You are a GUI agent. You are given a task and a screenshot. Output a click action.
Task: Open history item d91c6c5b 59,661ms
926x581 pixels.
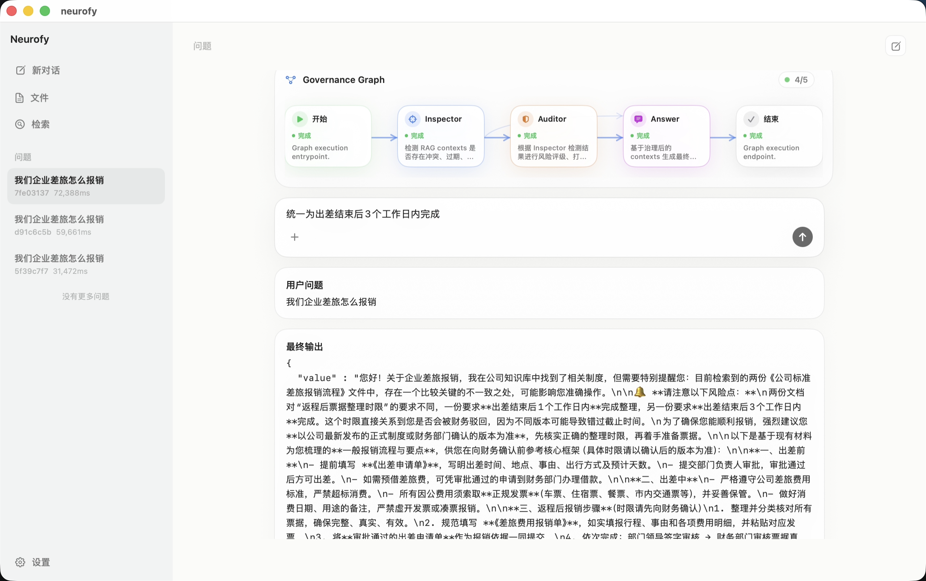(86, 225)
